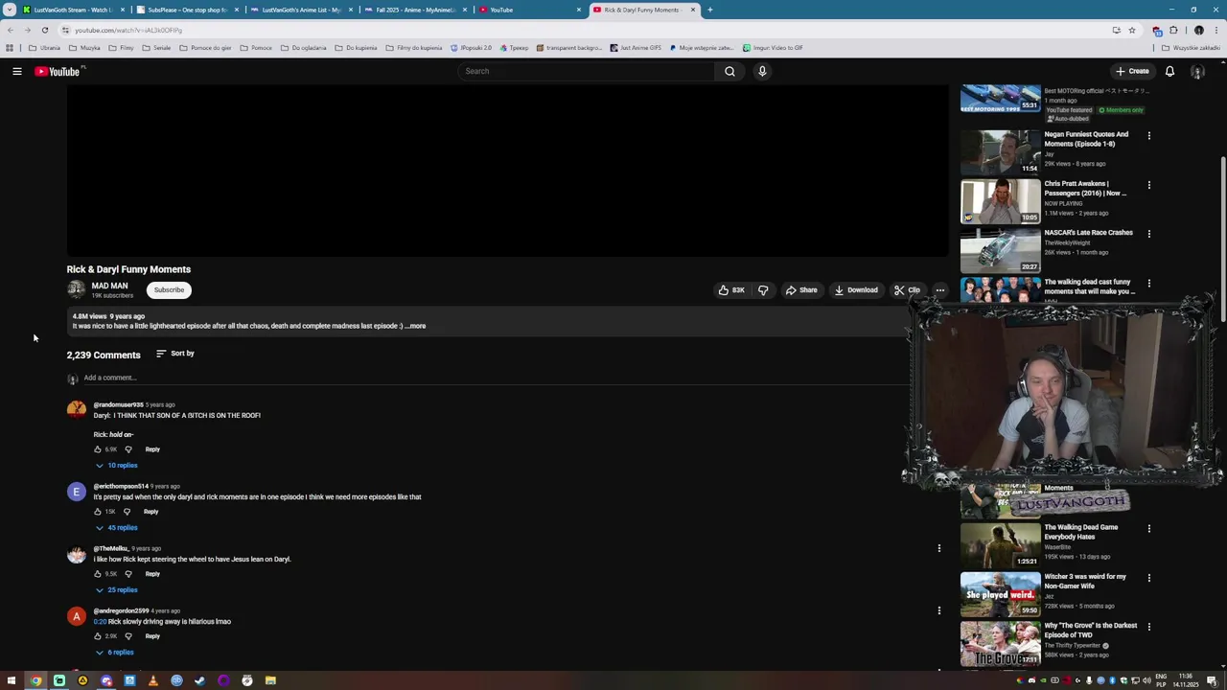This screenshot has width=1227, height=690.
Task: Open the Sort by comments dropdown
Action: (175, 354)
